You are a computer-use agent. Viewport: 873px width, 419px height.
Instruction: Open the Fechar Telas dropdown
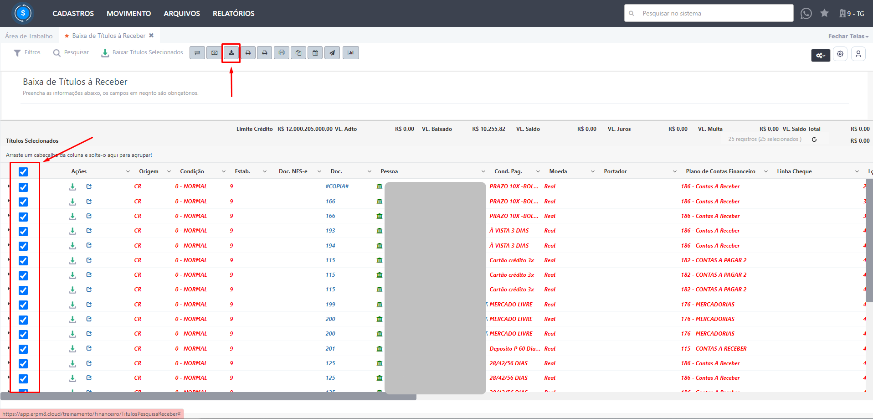848,36
